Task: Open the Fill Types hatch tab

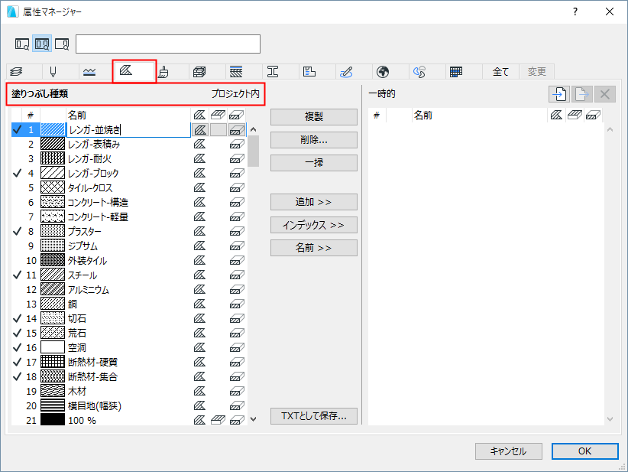Action: (x=134, y=71)
